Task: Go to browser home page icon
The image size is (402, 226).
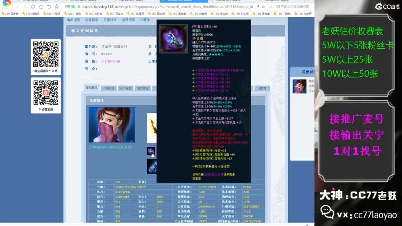Action: [41, 7]
